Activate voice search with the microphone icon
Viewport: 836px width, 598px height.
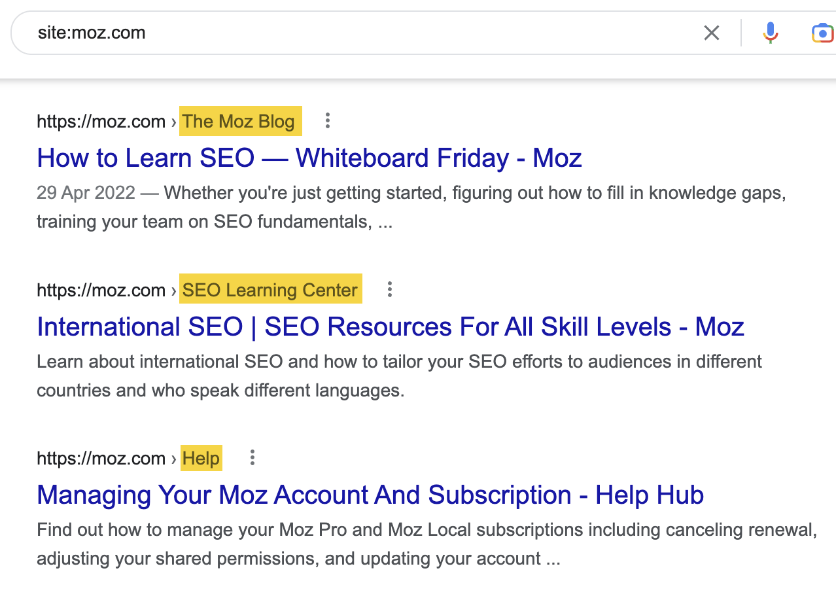[x=771, y=32]
